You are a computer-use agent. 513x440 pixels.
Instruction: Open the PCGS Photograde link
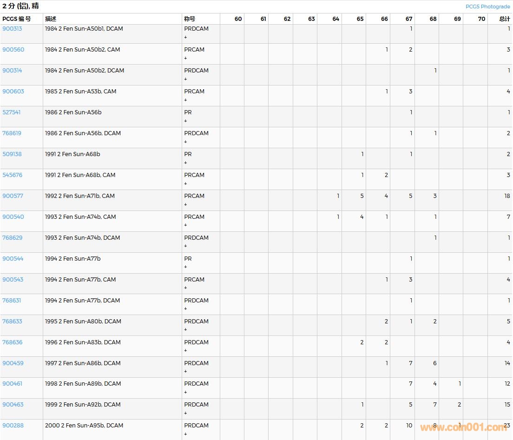pos(487,7)
